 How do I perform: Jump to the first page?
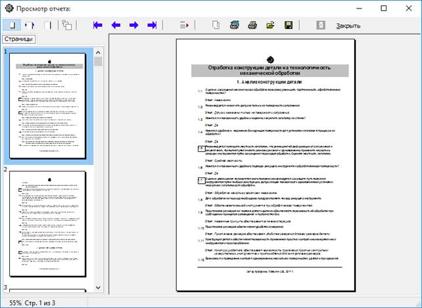pos(98,25)
